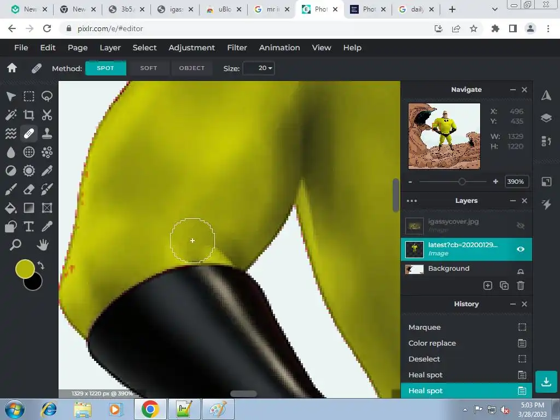
Task: Open the yellow foreground color swatch
Action: [x=25, y=269]
